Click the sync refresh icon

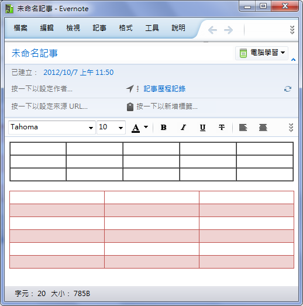[x=288, y=89]
